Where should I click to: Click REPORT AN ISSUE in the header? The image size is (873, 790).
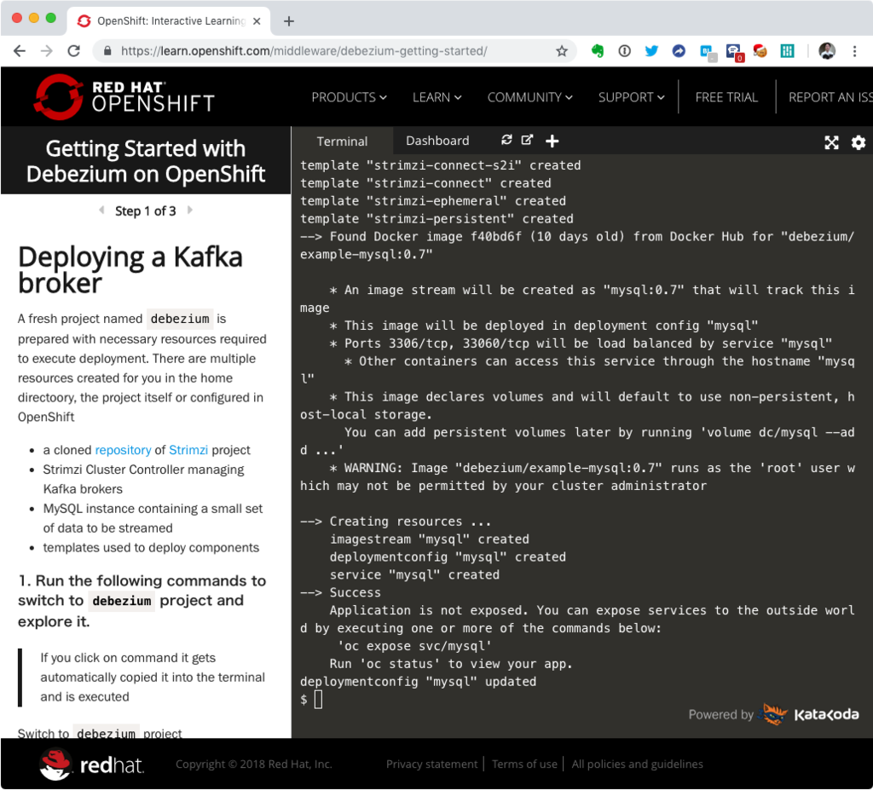pos(830,97)
